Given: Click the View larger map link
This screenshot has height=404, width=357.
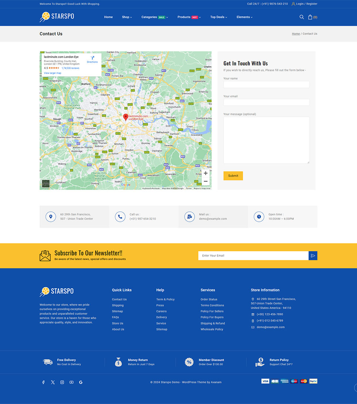Looking at the screenshot, I should point(53,73).
